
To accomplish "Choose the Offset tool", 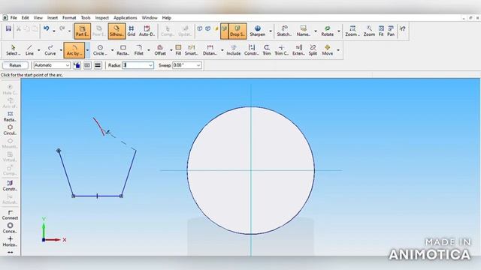I will (160, 50).
